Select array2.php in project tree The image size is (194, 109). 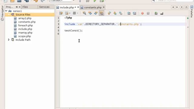(x=25, y=18)
